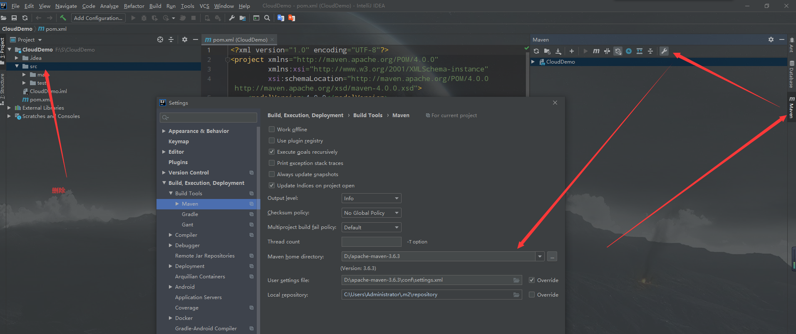Open the Navigate menu
This screenshot has width=796, height=334.
click(x=66, y=6)
